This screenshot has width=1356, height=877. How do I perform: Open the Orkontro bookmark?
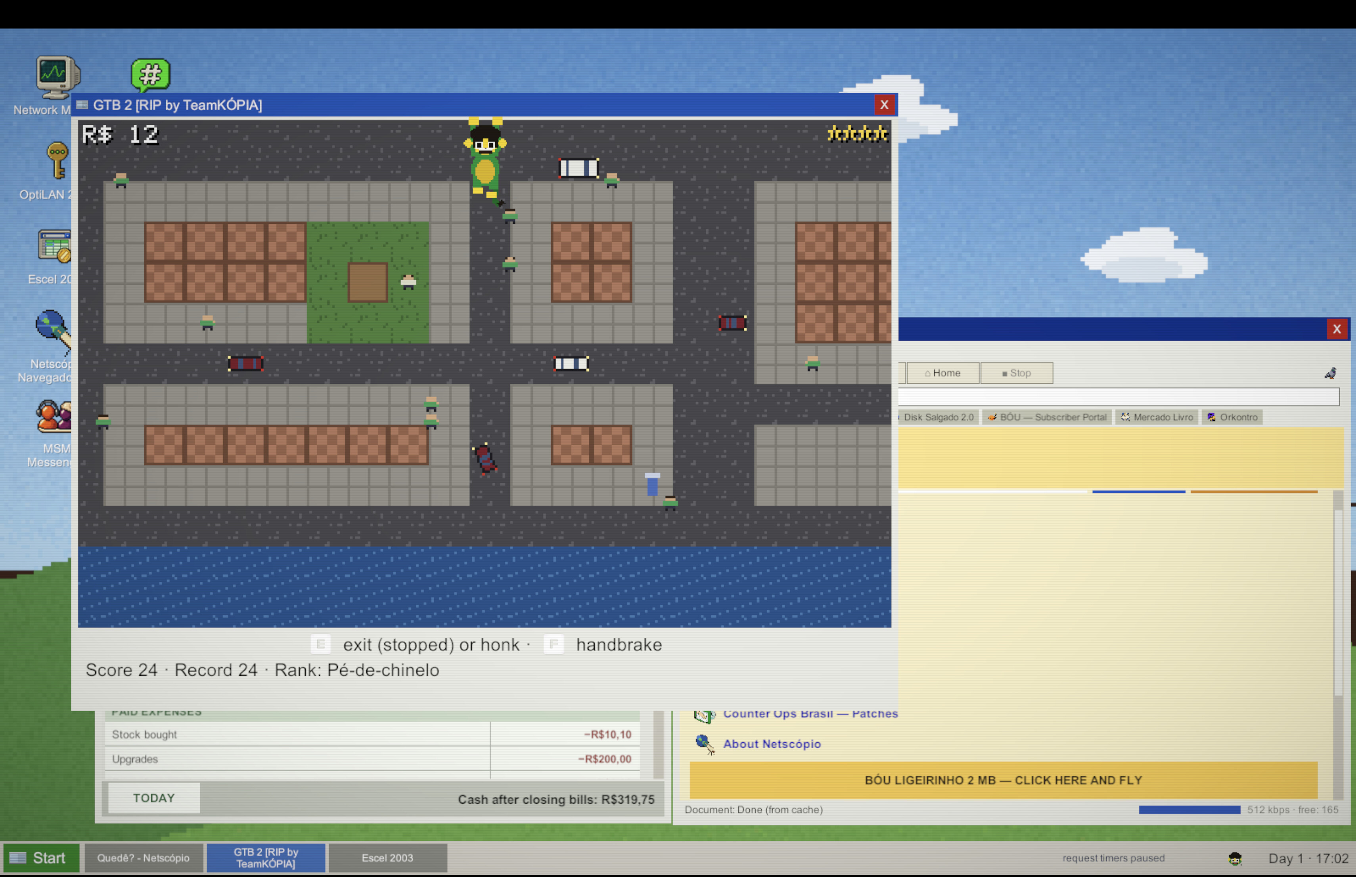click(1232, 417)
